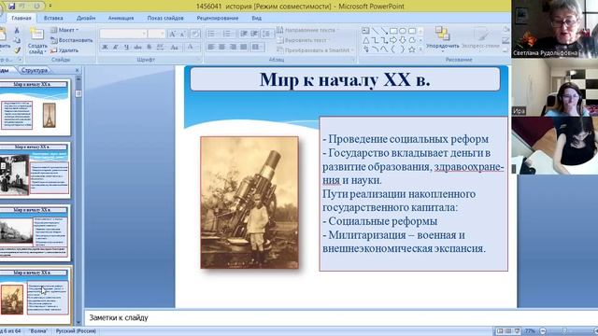The image size is (598, 336).
Task: Open the font color A button
Action: click(190, 48)
